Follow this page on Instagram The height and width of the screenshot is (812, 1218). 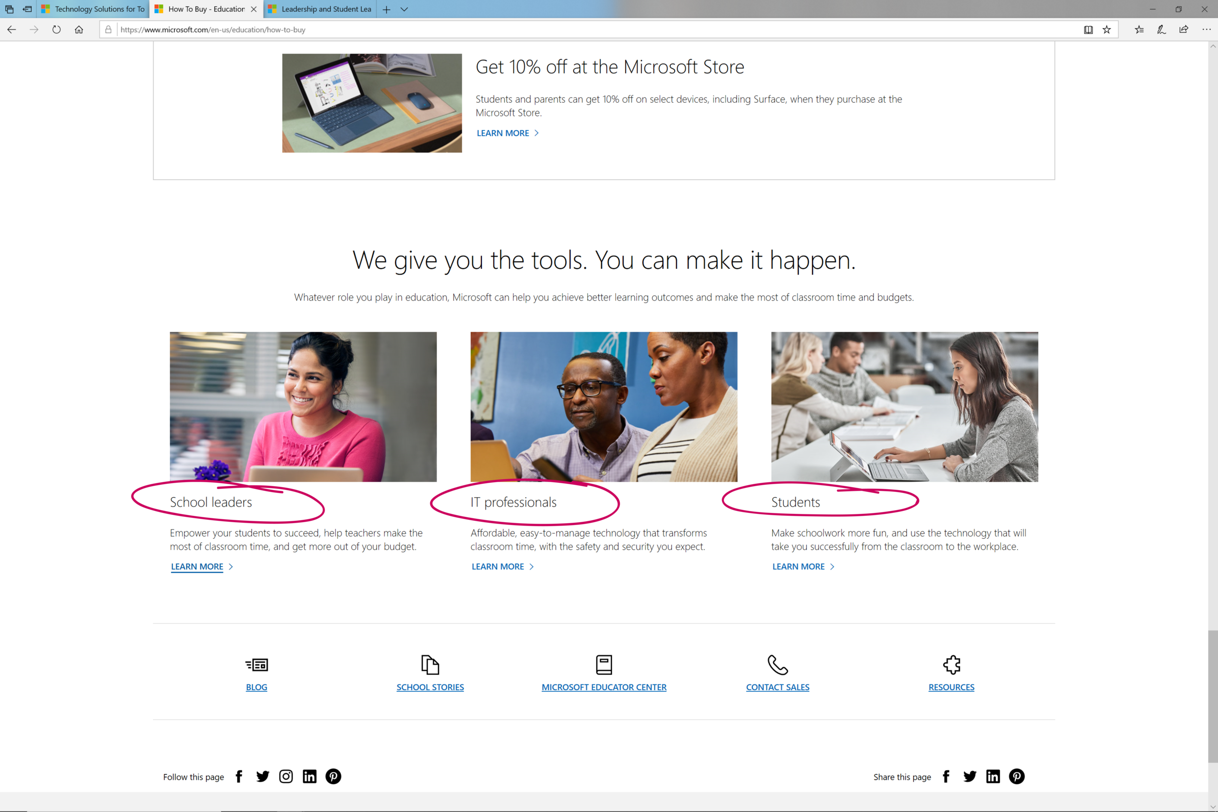tap(286, 776)
